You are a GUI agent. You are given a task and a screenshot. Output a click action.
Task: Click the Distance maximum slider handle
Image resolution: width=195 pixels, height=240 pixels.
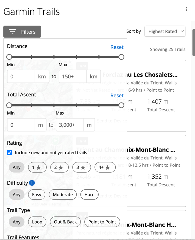121,57
